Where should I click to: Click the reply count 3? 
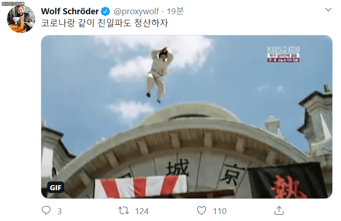[x=60, y=211]
